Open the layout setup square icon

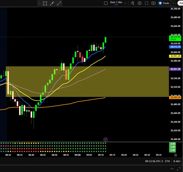click(106, 3)
